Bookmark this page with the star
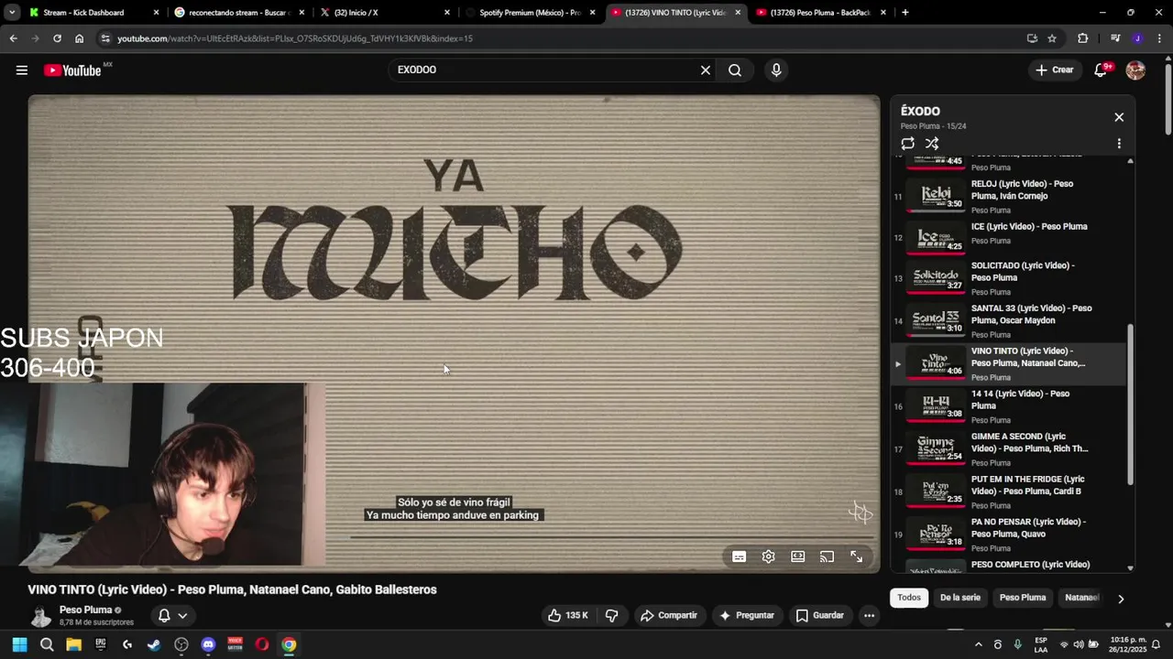Viewport: 1173px width, 659px height. point(1052,38)
